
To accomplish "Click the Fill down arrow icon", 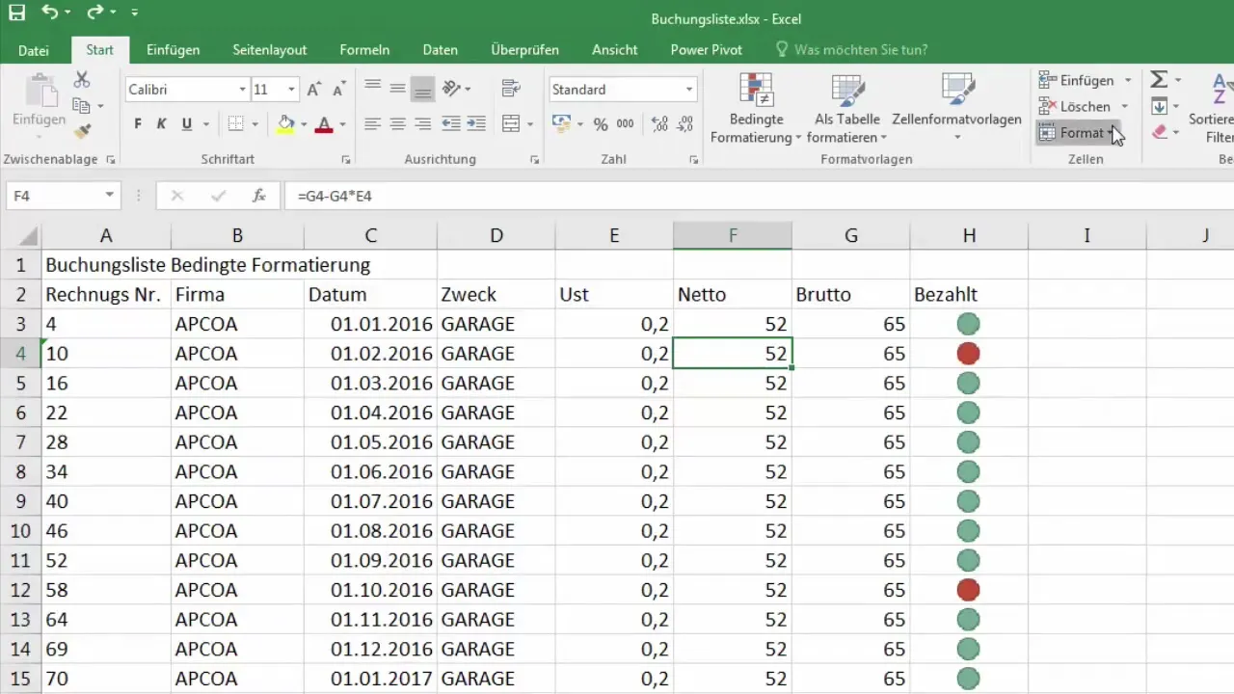I will (x=1160, y=106).
